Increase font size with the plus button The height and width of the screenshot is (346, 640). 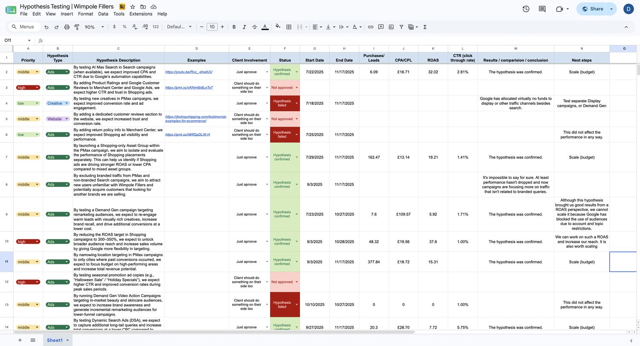[222, 27]
